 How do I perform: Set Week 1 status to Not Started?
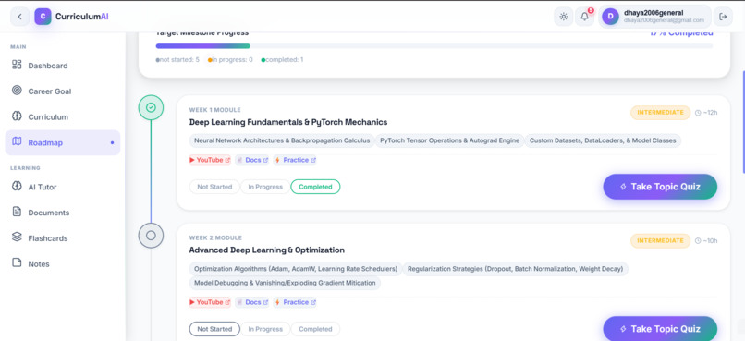click(214, 187)
